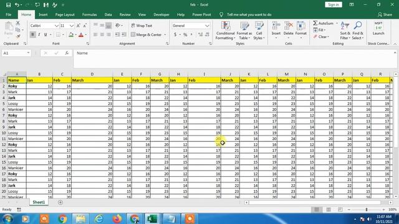
Task: Open the Orientation text angle tool
Action: coord(118,26)
